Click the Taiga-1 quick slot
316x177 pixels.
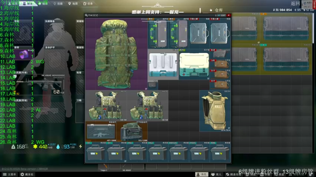(x=104, y=166)
